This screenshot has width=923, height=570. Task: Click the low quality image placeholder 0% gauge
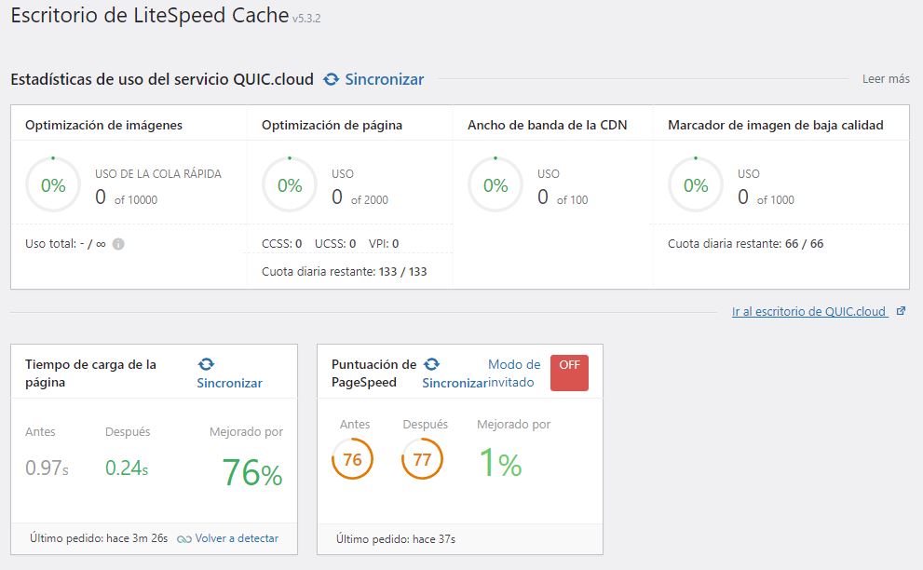[696, 185]
